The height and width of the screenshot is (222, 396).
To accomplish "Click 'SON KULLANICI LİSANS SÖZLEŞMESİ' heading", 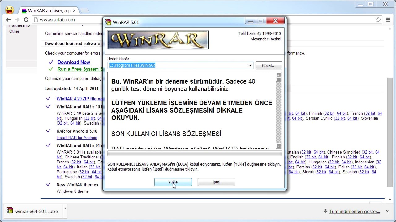I will [x=166, y=134].
